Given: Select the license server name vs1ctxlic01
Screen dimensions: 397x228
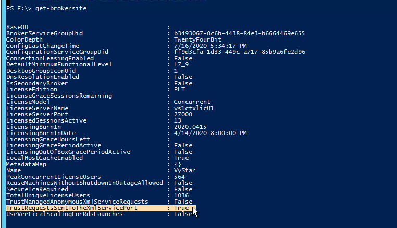Looking at the screenshot, I should [194, 109].
